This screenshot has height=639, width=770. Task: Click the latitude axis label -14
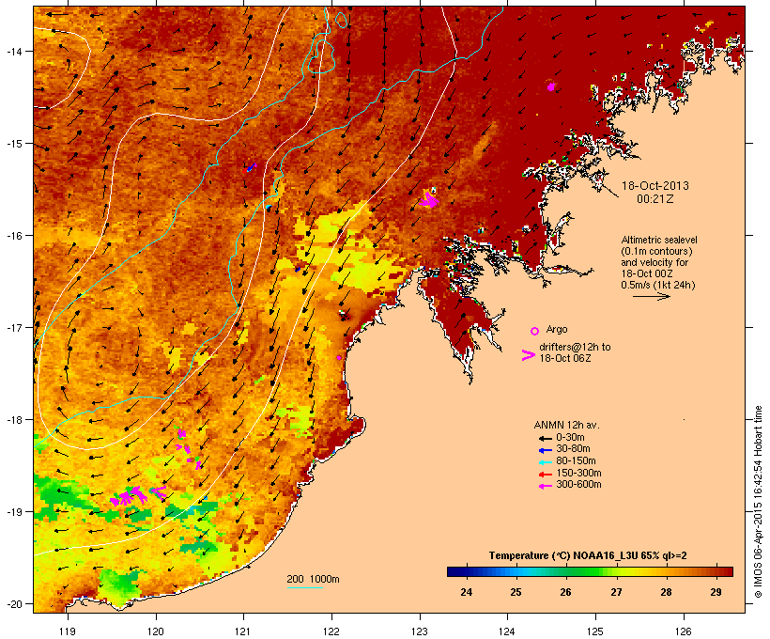(13, 51)
